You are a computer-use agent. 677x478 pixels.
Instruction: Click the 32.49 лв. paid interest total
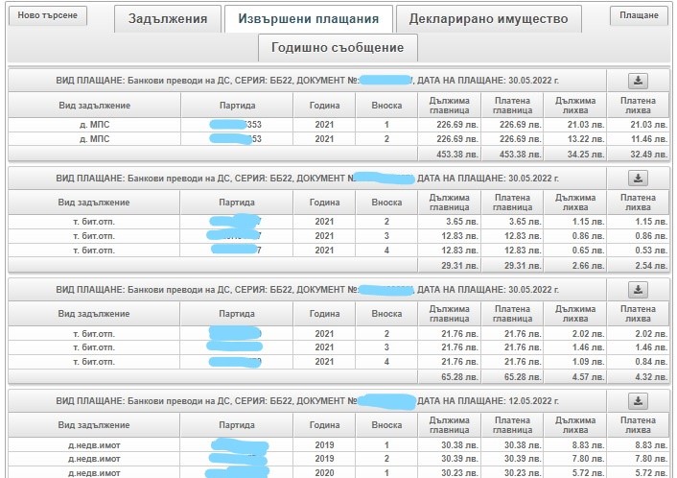(638, 154)
